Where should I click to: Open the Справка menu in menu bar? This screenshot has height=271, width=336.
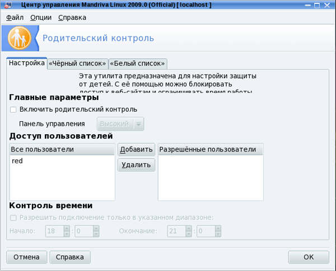pyautogui.click(x=72, y=17)
